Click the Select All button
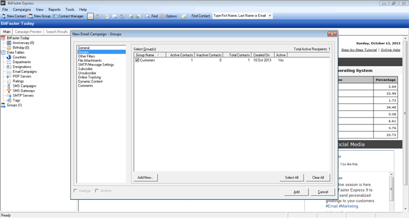Screen dimensions: 409x218 [292, 178]
